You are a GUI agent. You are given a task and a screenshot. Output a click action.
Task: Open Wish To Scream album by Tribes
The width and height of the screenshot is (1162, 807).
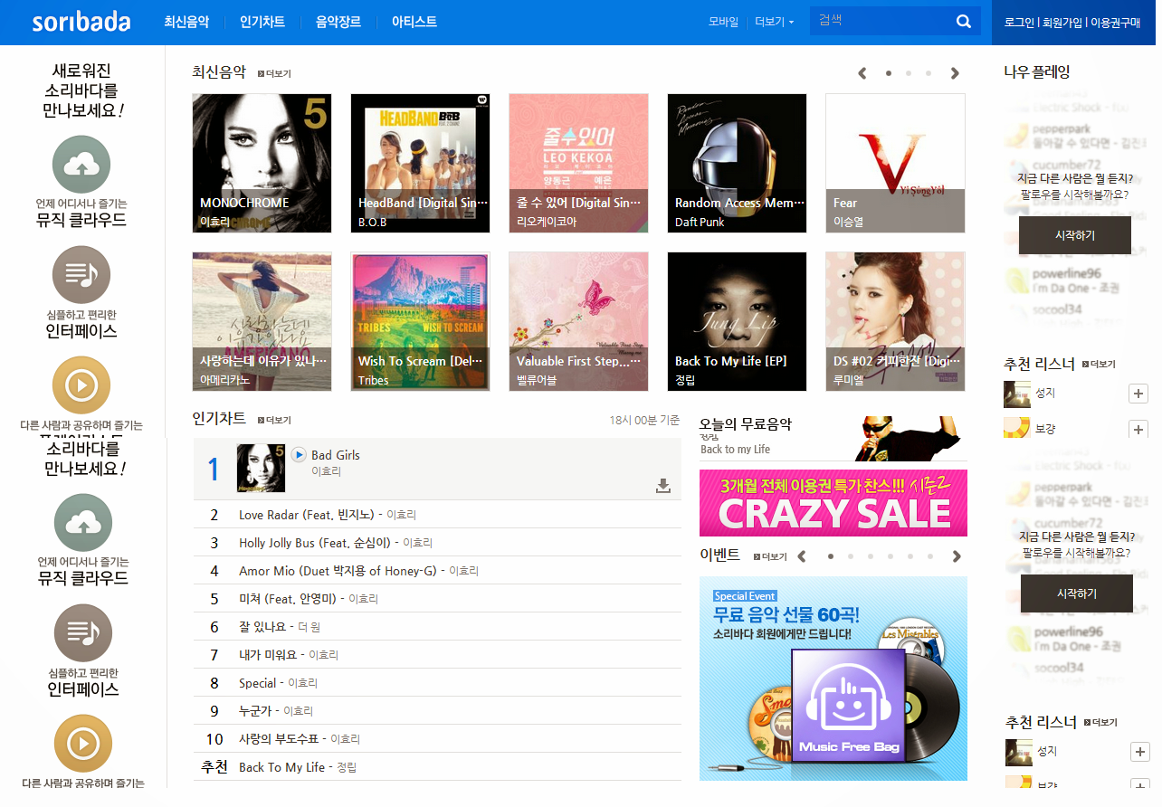pyautogui.click(x=420, y=321)
